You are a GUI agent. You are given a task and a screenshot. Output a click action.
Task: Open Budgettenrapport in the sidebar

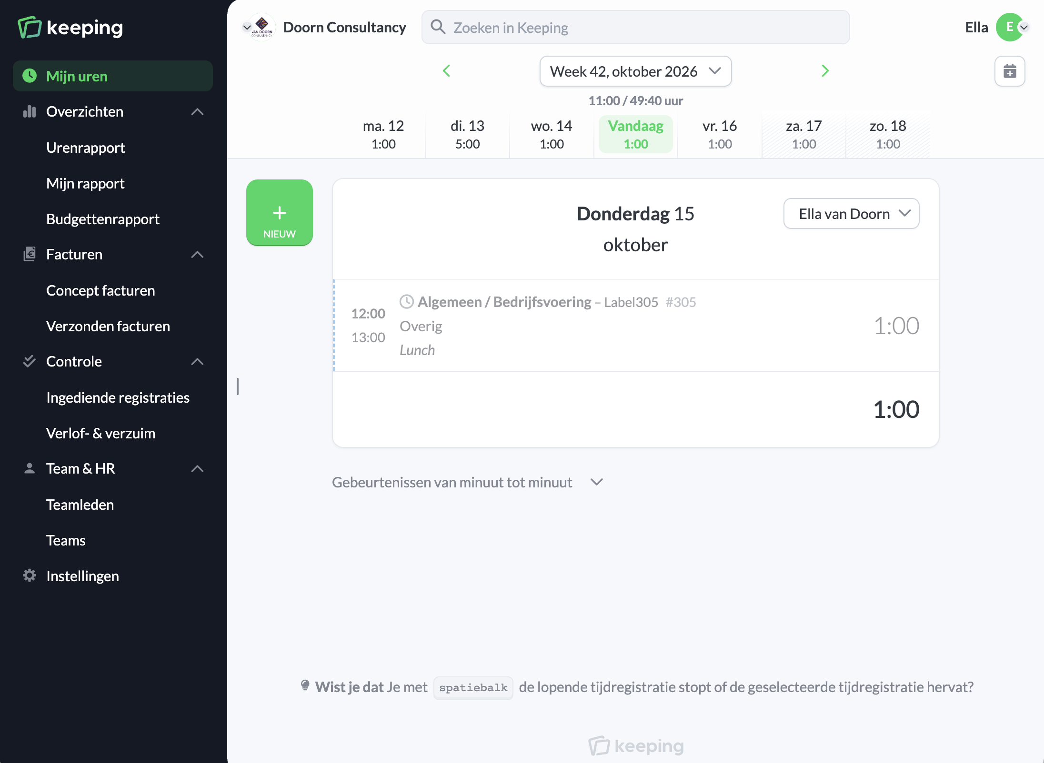tap(103, 219)
